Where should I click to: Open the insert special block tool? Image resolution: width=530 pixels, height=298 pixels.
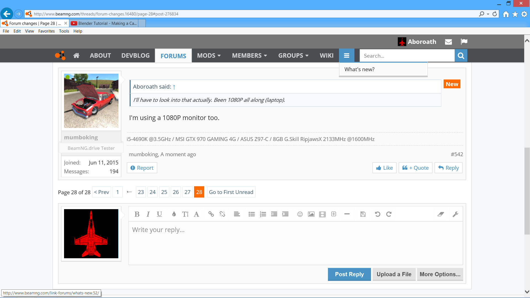tap(334, 214)
